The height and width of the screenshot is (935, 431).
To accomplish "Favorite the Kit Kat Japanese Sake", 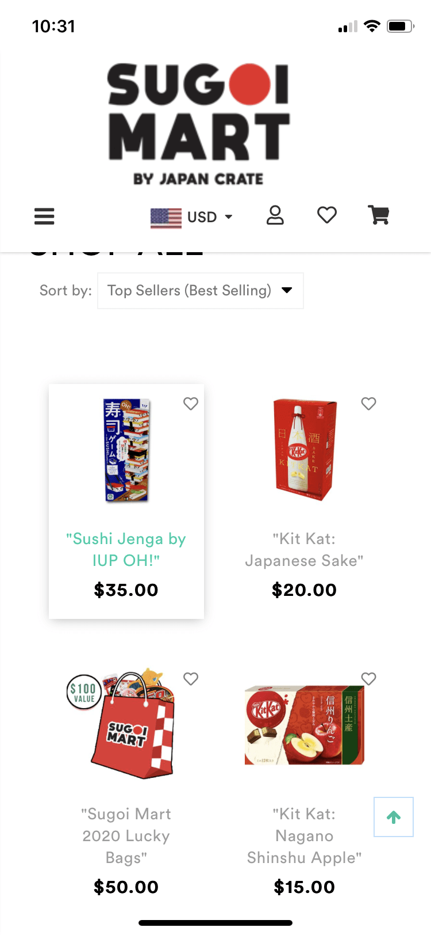I will (369, 404).
